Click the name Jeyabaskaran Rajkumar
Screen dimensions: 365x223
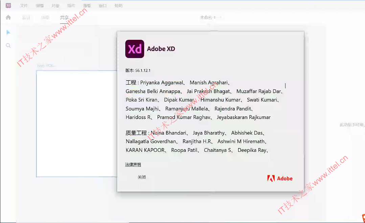click(x=244, y=117)
